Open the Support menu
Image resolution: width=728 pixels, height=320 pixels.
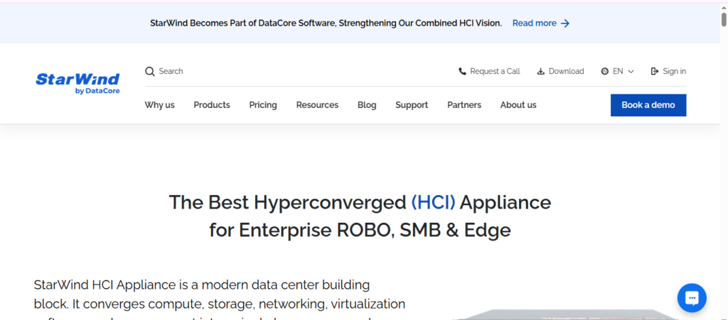click(412, 105)
